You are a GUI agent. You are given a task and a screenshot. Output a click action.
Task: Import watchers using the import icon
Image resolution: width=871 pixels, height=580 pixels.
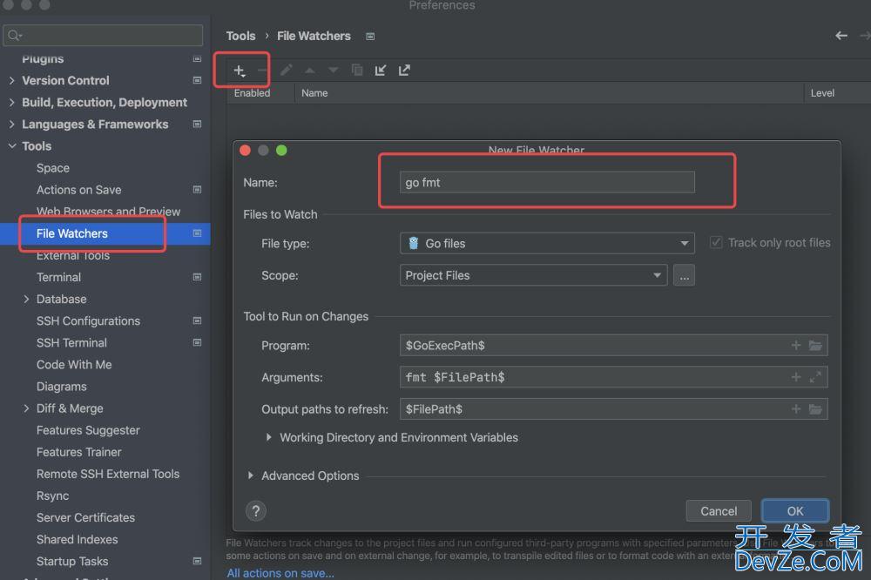[x=381, y=71]
